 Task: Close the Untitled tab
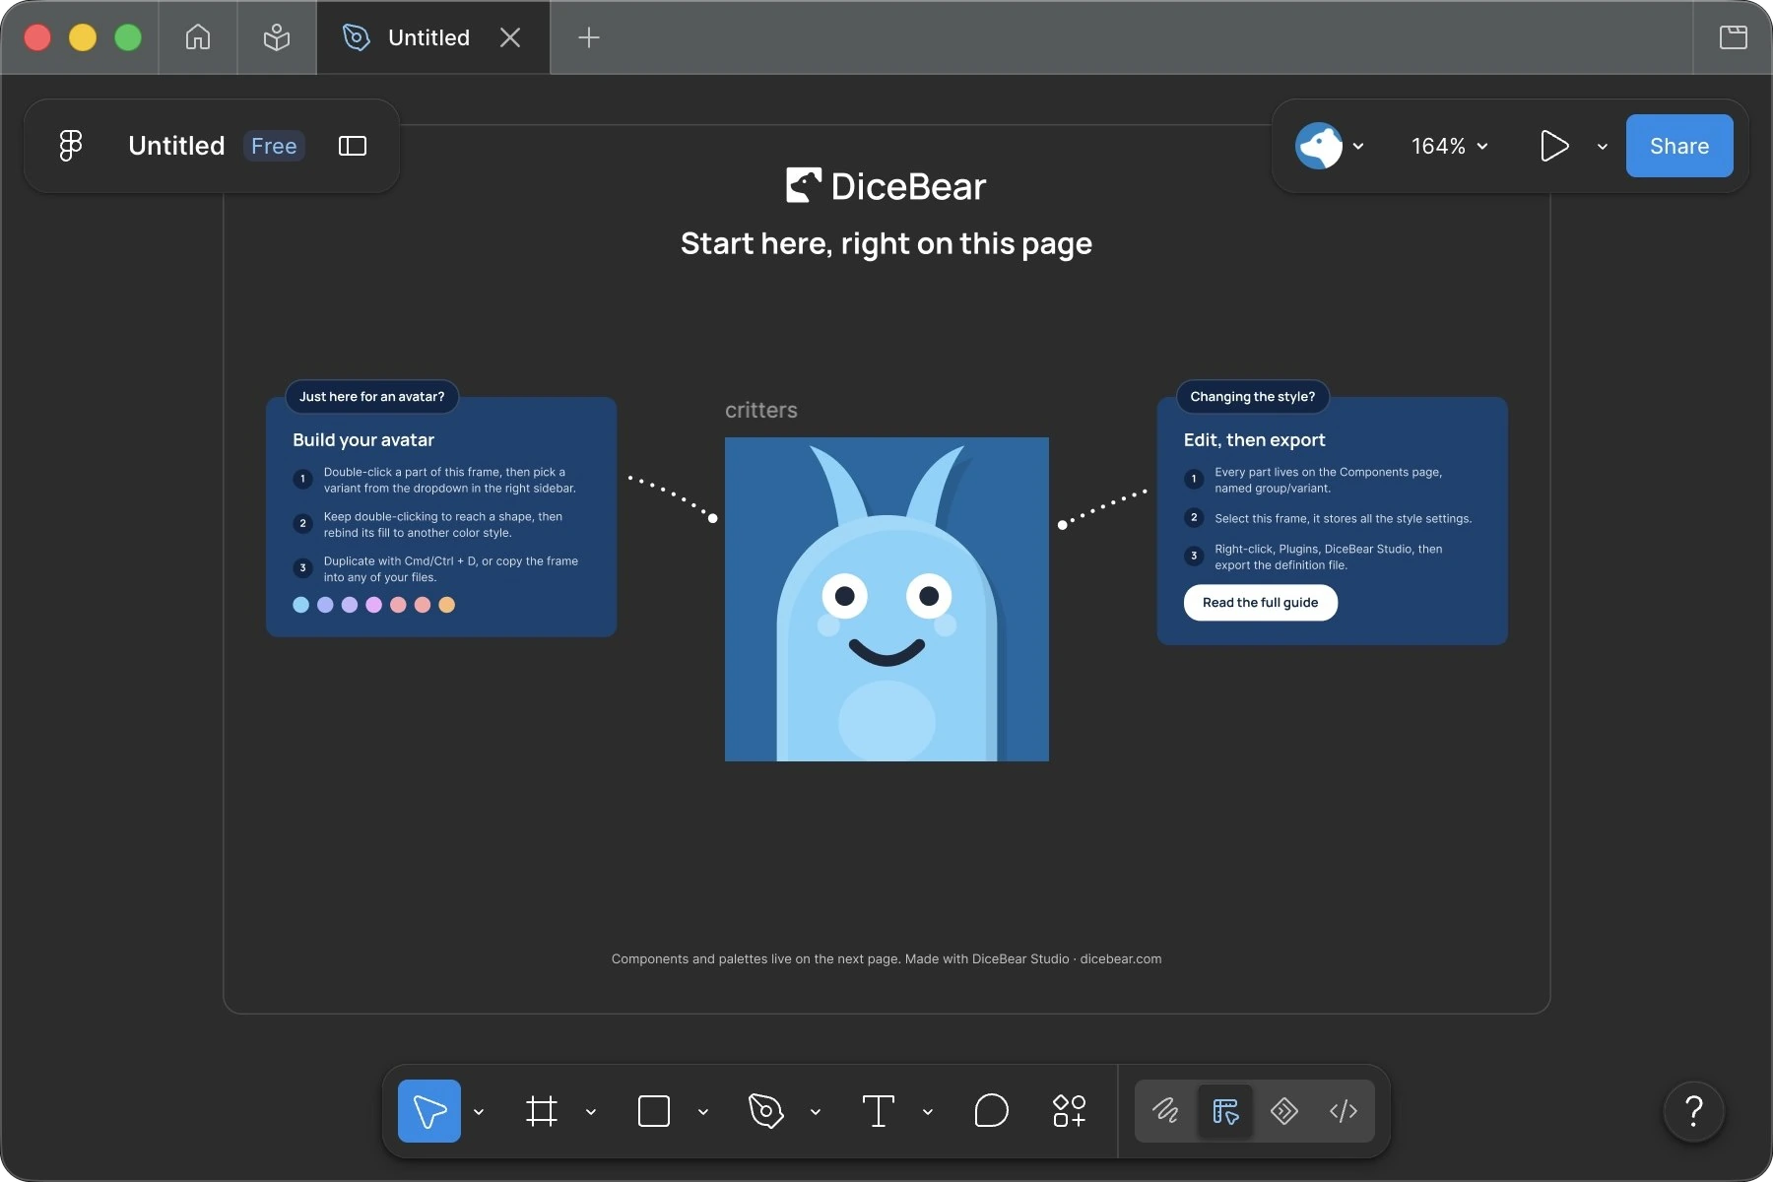click(x=510, y=37)
